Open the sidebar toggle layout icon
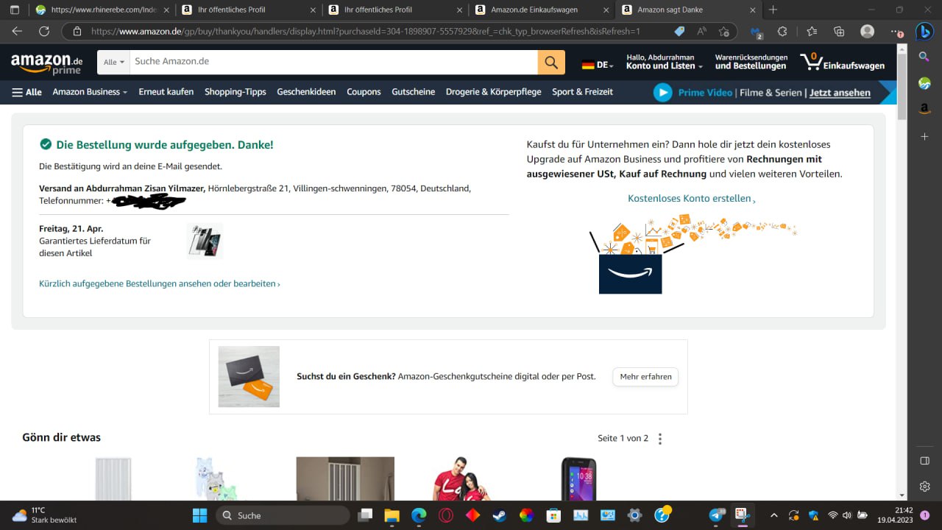Viewport: 942px width, 530px height. [924, 461]
